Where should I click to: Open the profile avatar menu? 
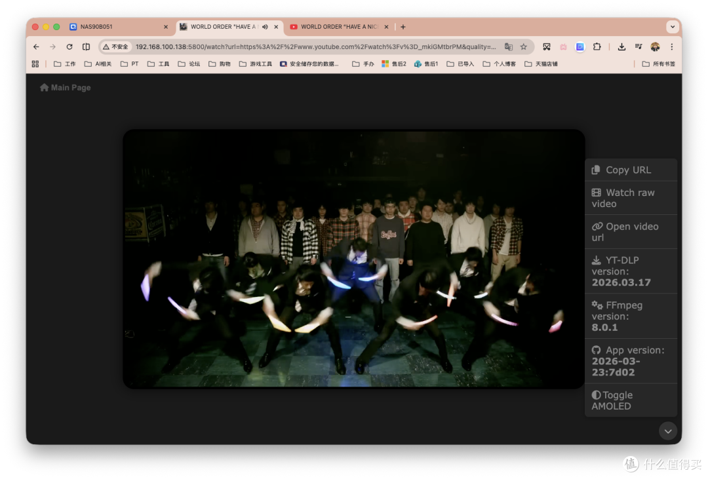click(655, 47)
